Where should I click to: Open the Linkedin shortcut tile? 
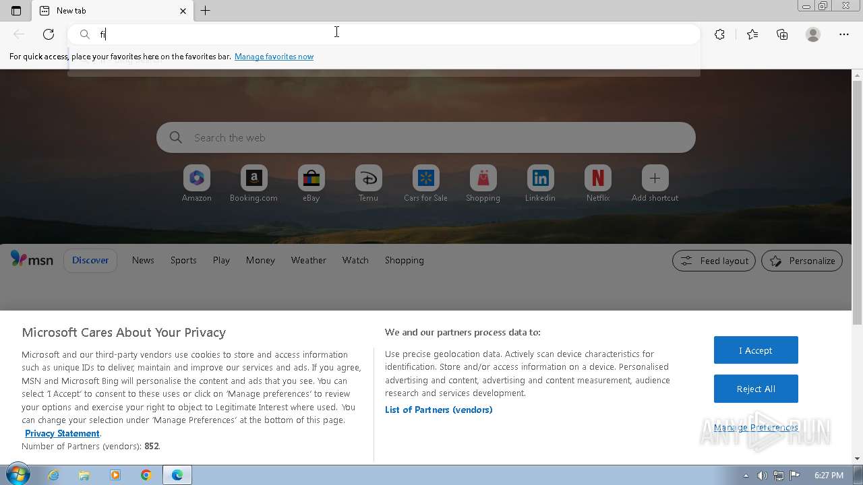[540, 183]
